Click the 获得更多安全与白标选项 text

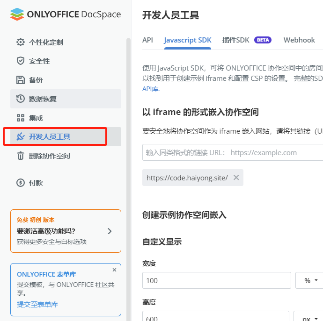[51, 242]
